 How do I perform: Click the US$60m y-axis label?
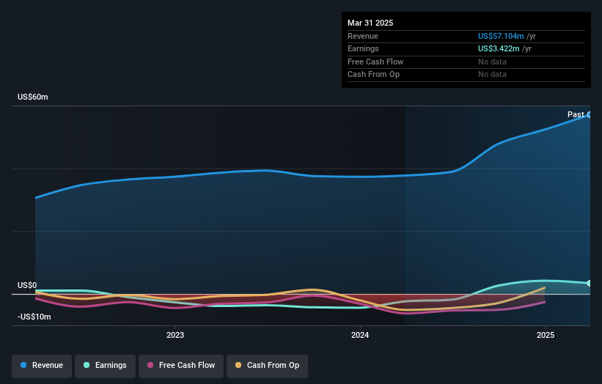tap(33, 97)
